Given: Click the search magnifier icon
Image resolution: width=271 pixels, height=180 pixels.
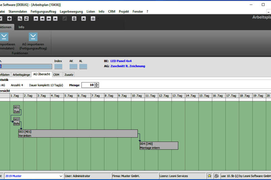Looking at the screenshot, I should [20, 19].
